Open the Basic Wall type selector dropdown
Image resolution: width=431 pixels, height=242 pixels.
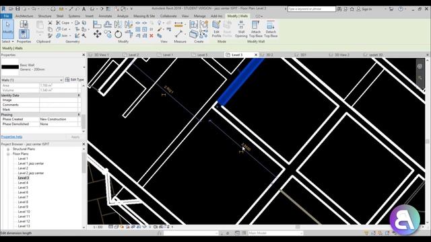pyautogui.click(x=84, y=67)
